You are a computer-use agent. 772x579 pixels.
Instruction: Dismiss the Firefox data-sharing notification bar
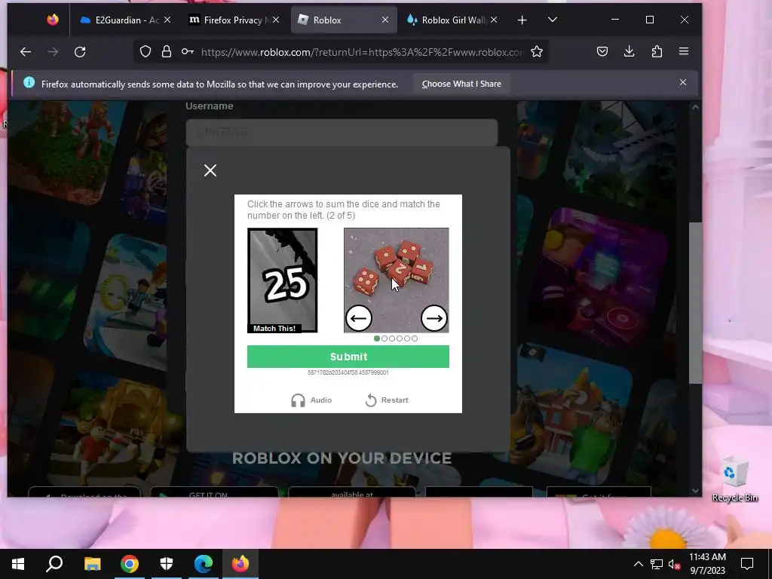tap(683, 82)
